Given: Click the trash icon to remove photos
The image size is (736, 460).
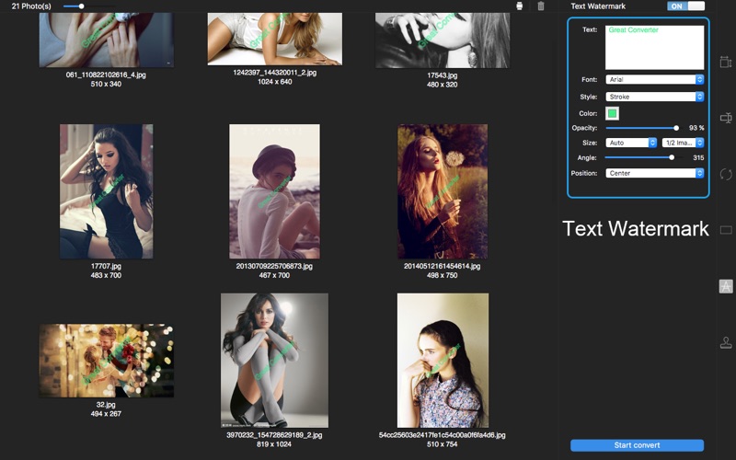Looking at the screenshot, I should (541, 6).
